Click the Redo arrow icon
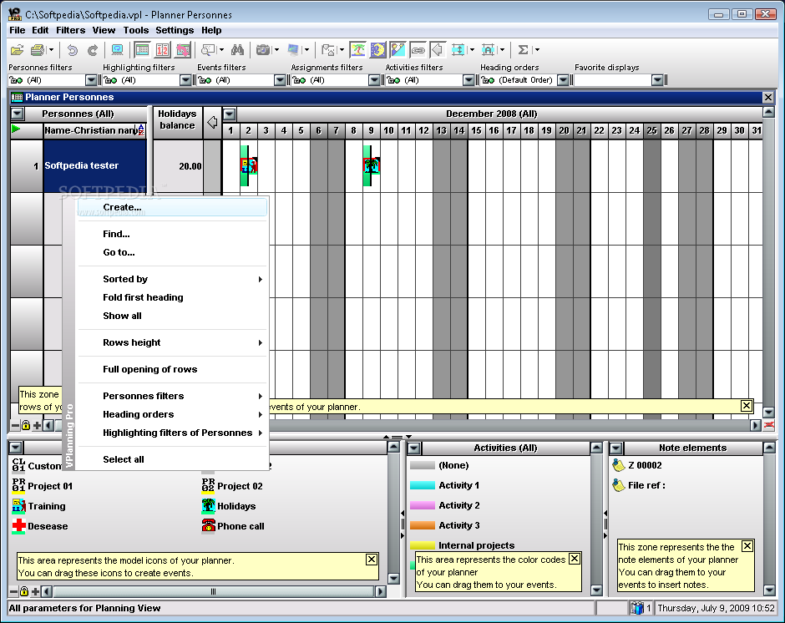This screenshot has height=623, width=785. point(93,50)
